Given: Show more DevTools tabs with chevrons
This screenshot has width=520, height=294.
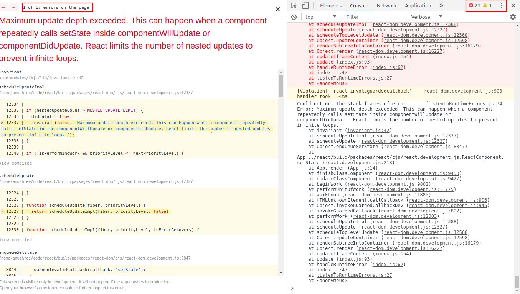Looking at the screenshot, I should (x=441, y=5).
